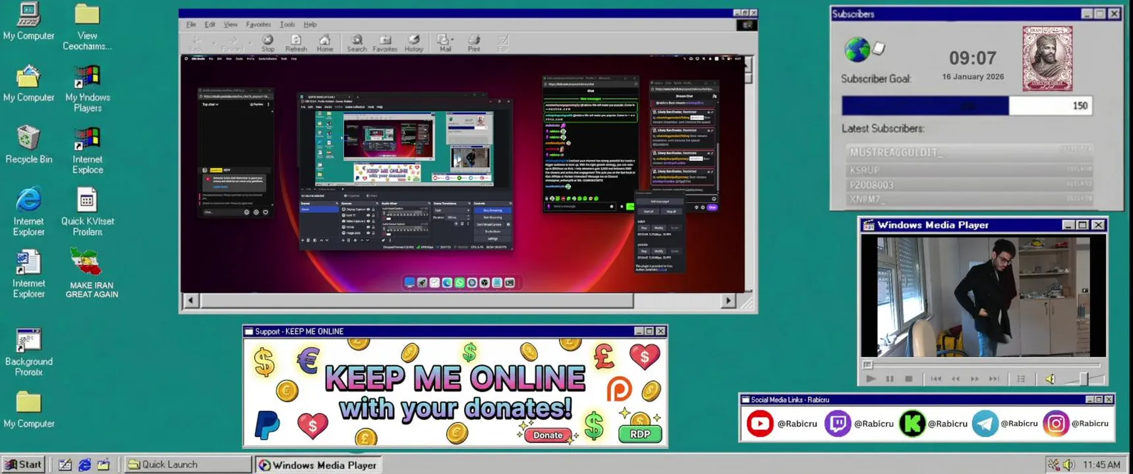Expand the Forward button history arrow

(x=248, y=43)
